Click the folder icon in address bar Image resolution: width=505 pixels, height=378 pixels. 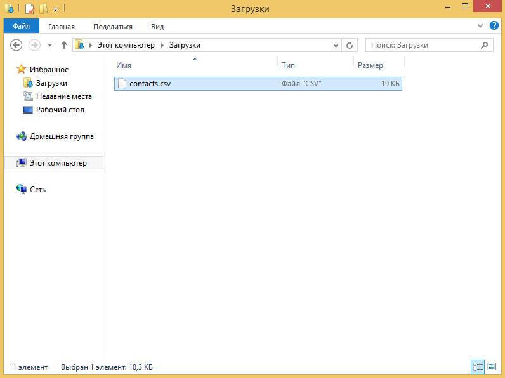[x=79, y=45]
